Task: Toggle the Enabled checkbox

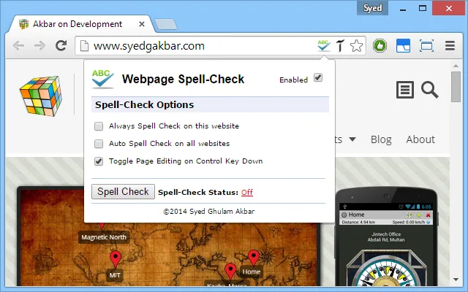Action: tap(318, 78)
